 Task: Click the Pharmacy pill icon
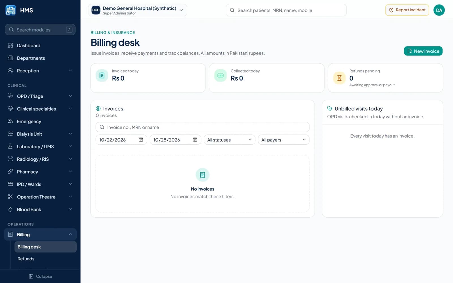coord(10,171)
